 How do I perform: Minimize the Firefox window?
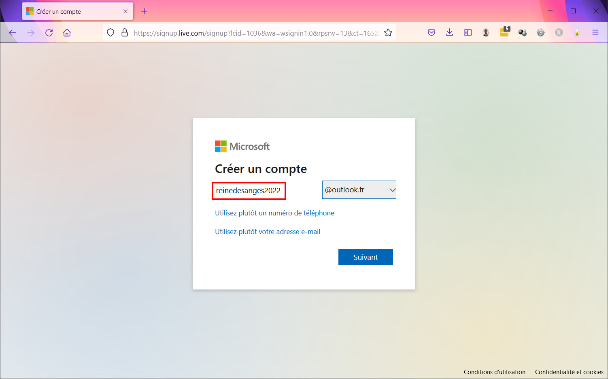coord(550,11)
